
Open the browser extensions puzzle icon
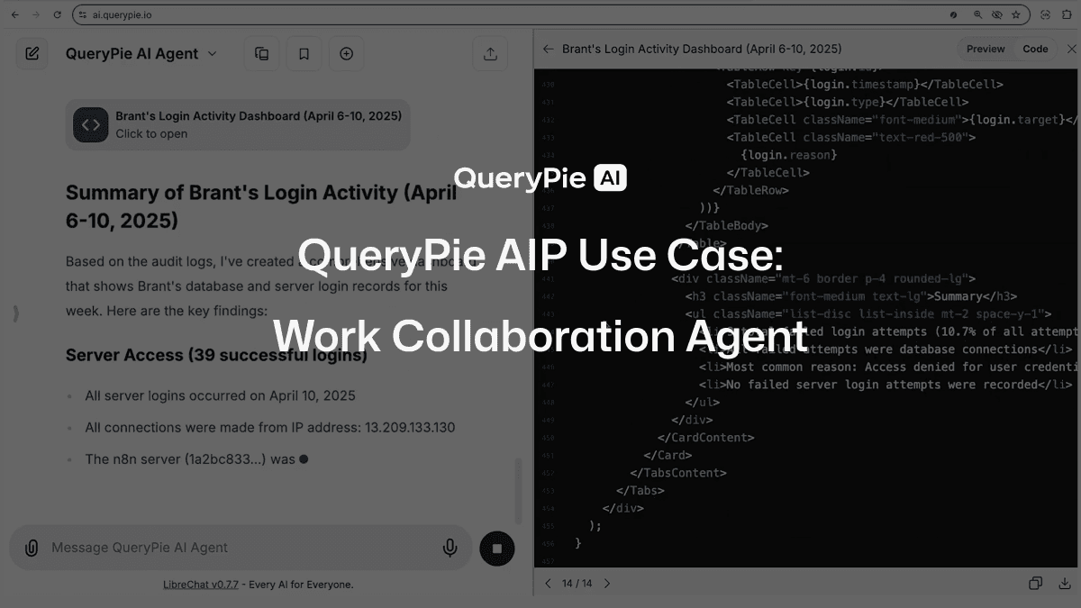tap(1067, 15)
